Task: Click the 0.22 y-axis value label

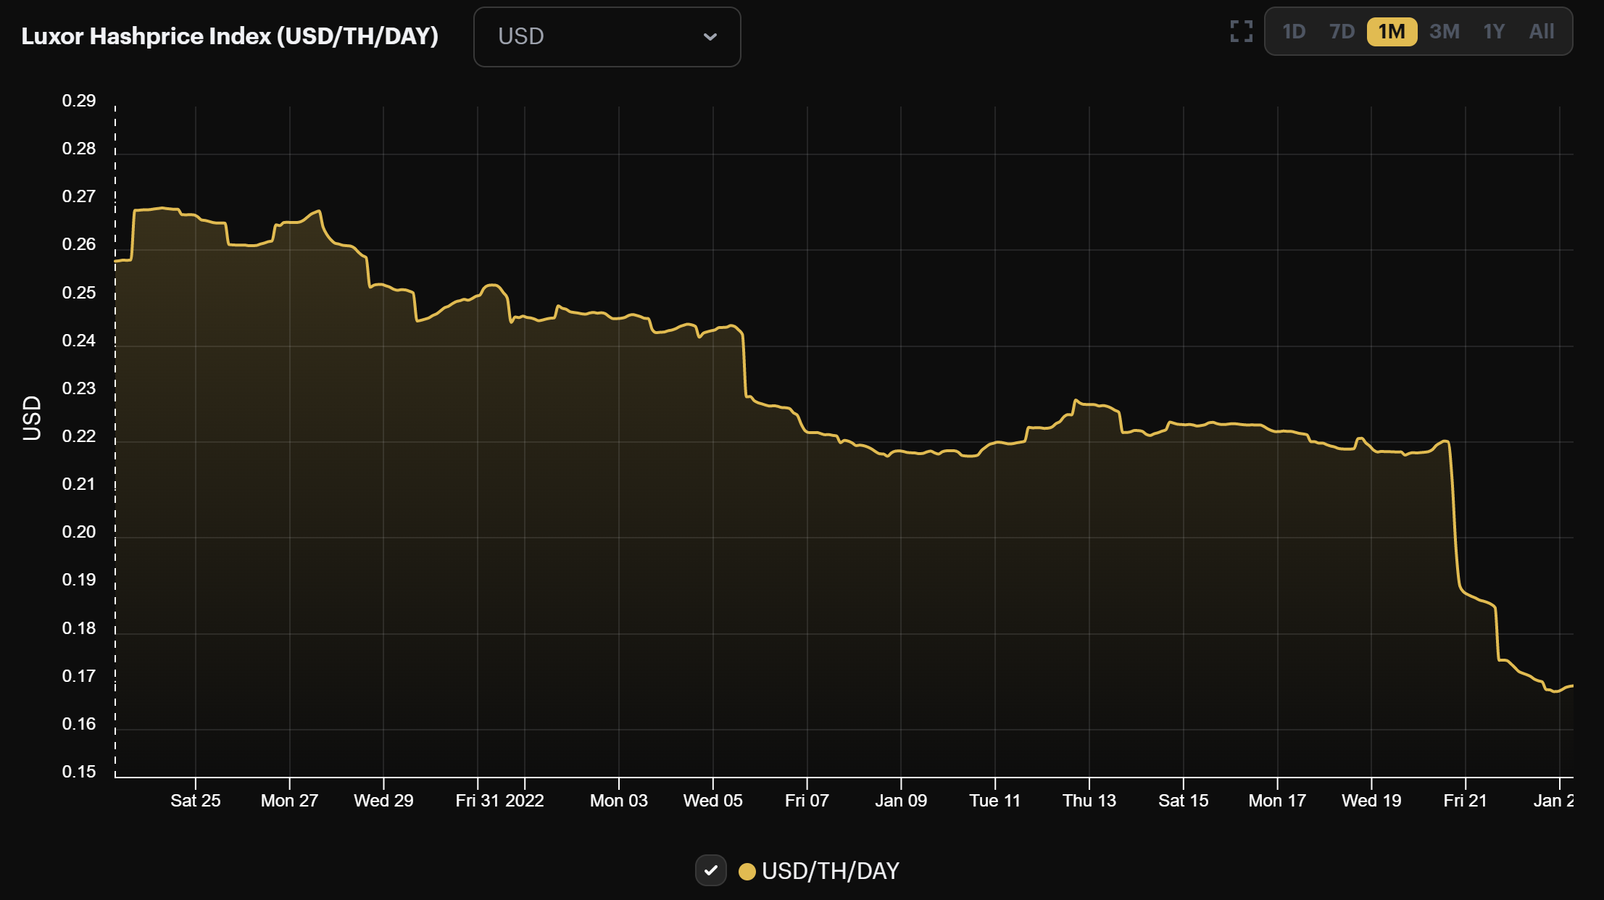Action: (x=79, y=436)
